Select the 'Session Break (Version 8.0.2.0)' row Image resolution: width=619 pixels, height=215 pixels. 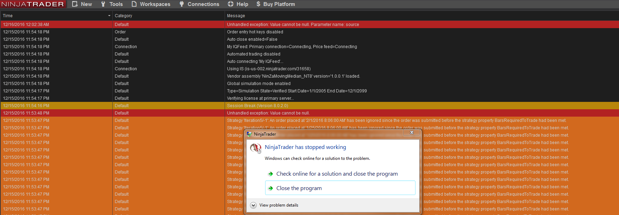coord(310,106)
